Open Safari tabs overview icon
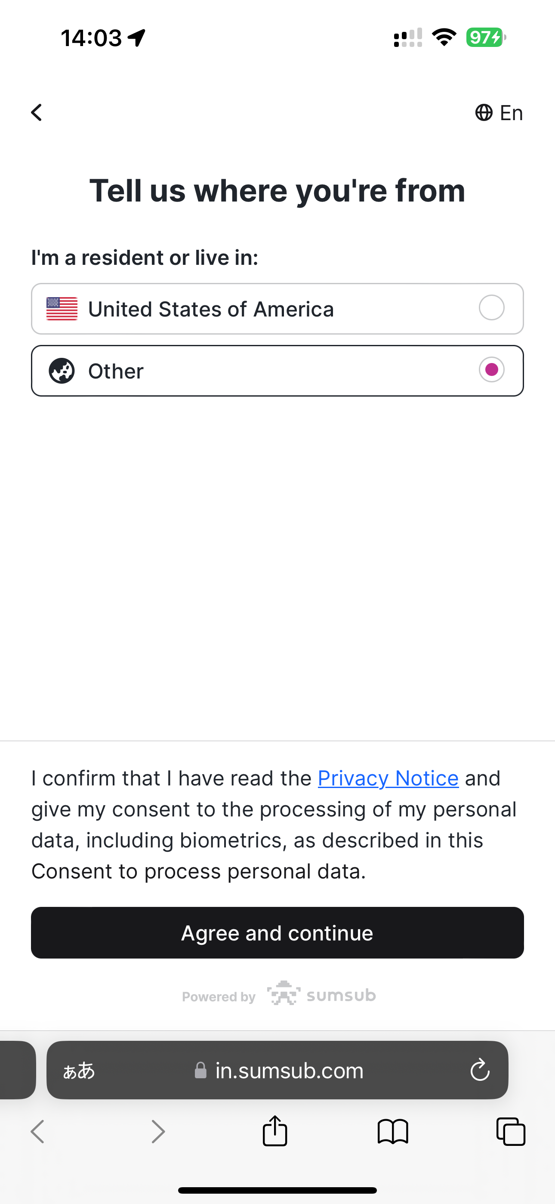Viewport: 555px width, 1204px height. coord(510,1132)
